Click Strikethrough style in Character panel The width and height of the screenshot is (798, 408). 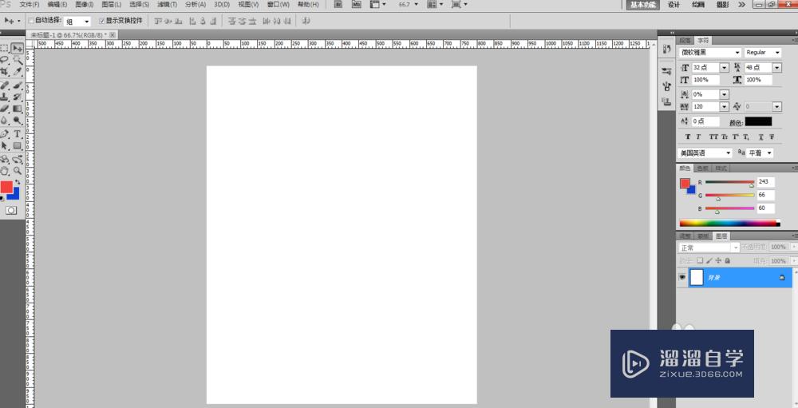point(772,137)
